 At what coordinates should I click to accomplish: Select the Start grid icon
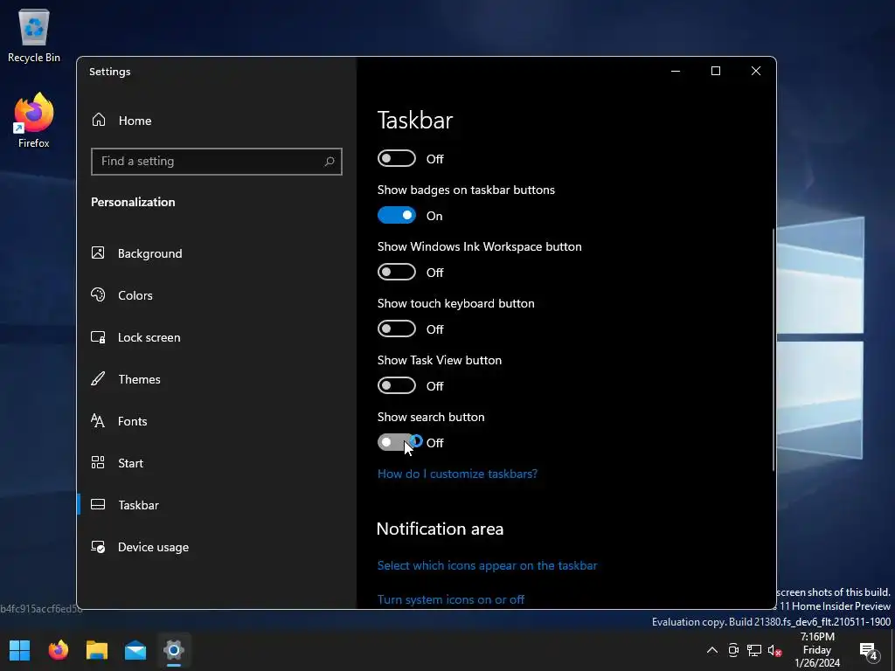(x=98, y=463)
